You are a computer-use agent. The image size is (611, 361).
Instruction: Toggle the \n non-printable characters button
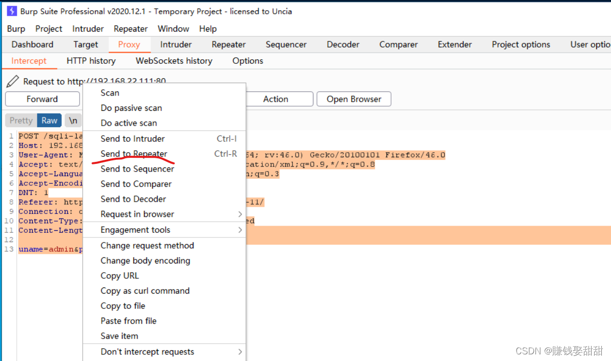(74, 121)
